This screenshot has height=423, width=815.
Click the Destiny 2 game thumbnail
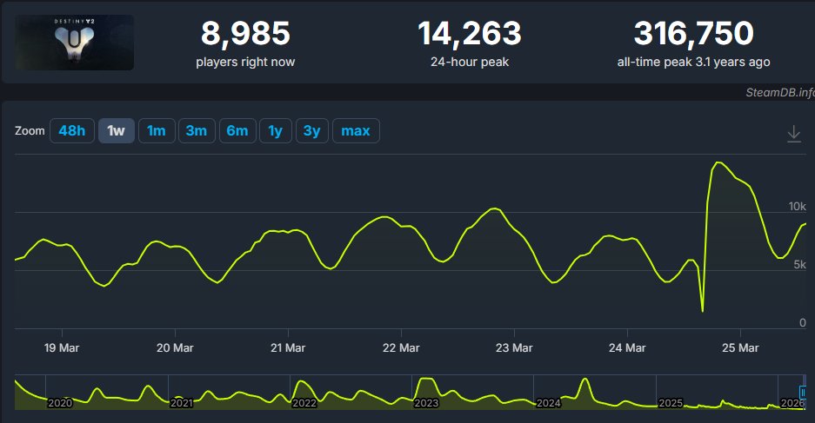74,43
